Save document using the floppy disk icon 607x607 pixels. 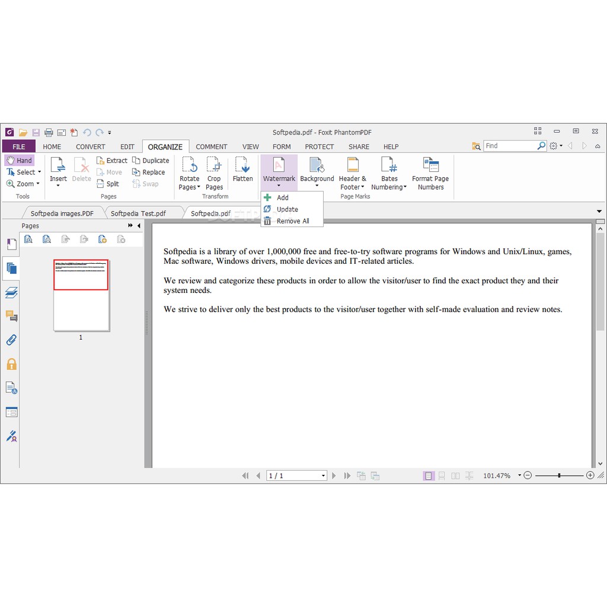(x=36, y=133)
